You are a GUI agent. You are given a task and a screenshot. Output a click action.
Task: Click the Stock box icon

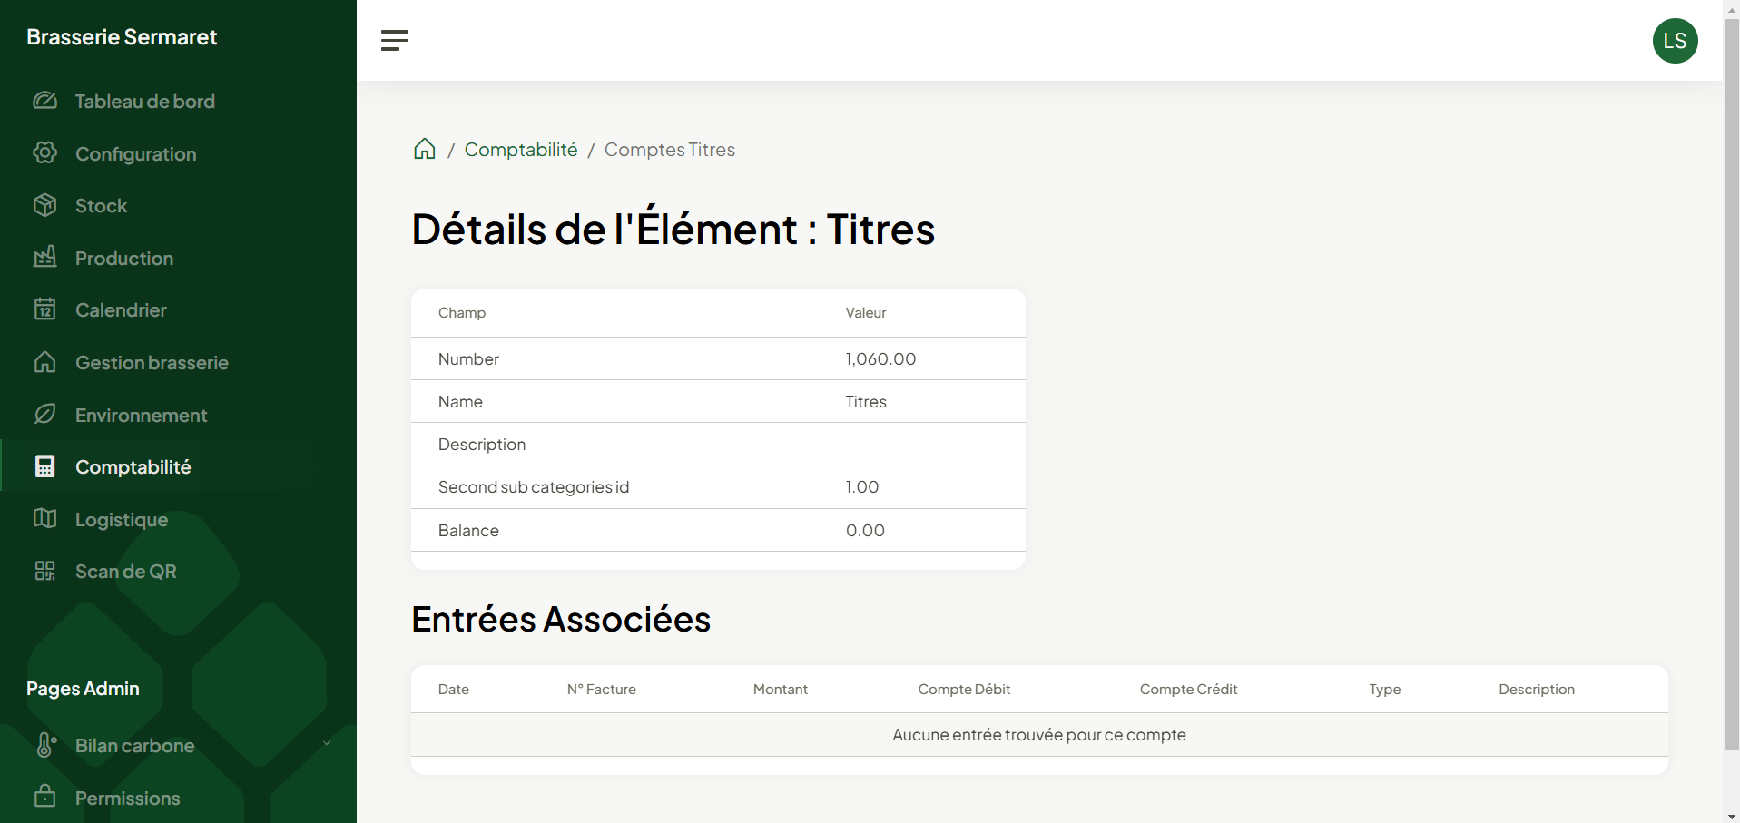click(x=45, y=205)
